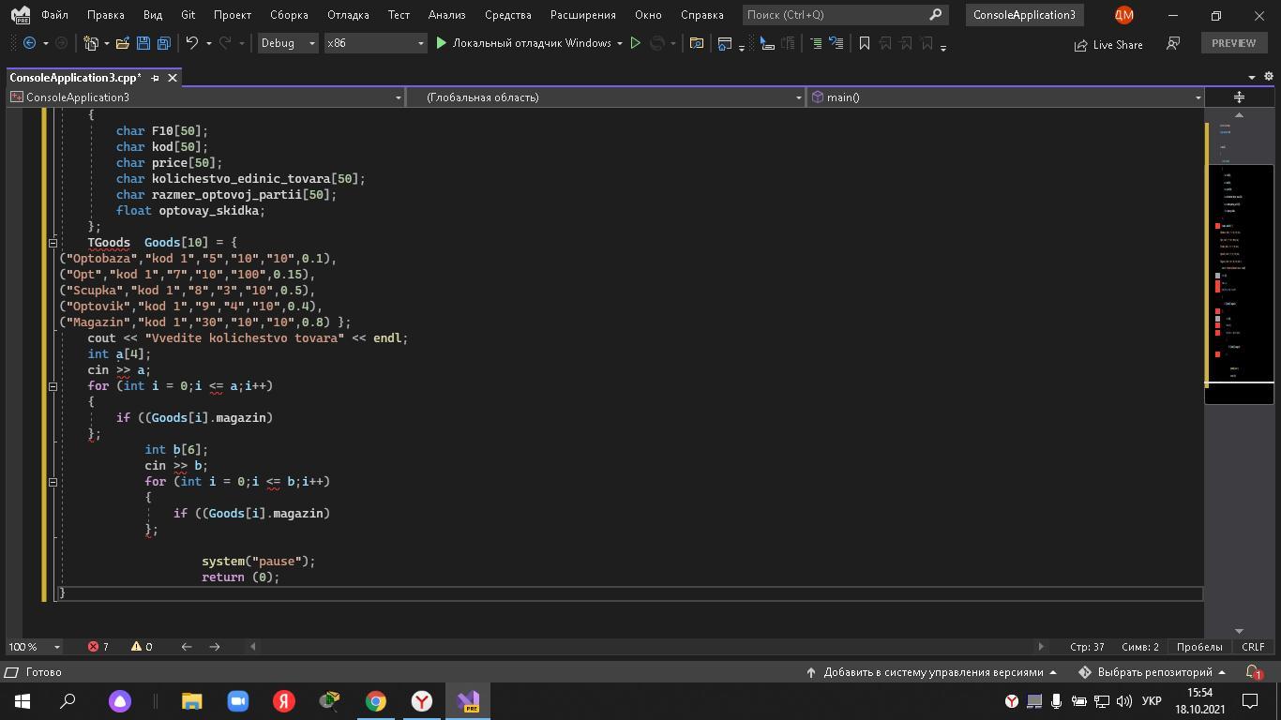1281x720 pixels.
Task: Open the feedback icon next to Live Share
Action: pos(1172,44)
